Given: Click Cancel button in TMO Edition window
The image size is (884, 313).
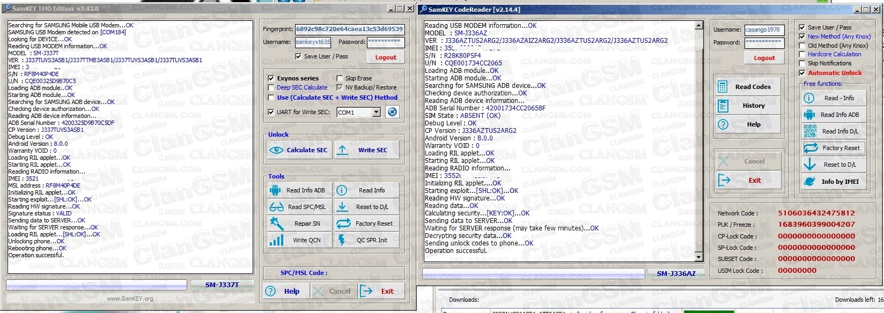Looking at the screenshot, I should [333, 291].
